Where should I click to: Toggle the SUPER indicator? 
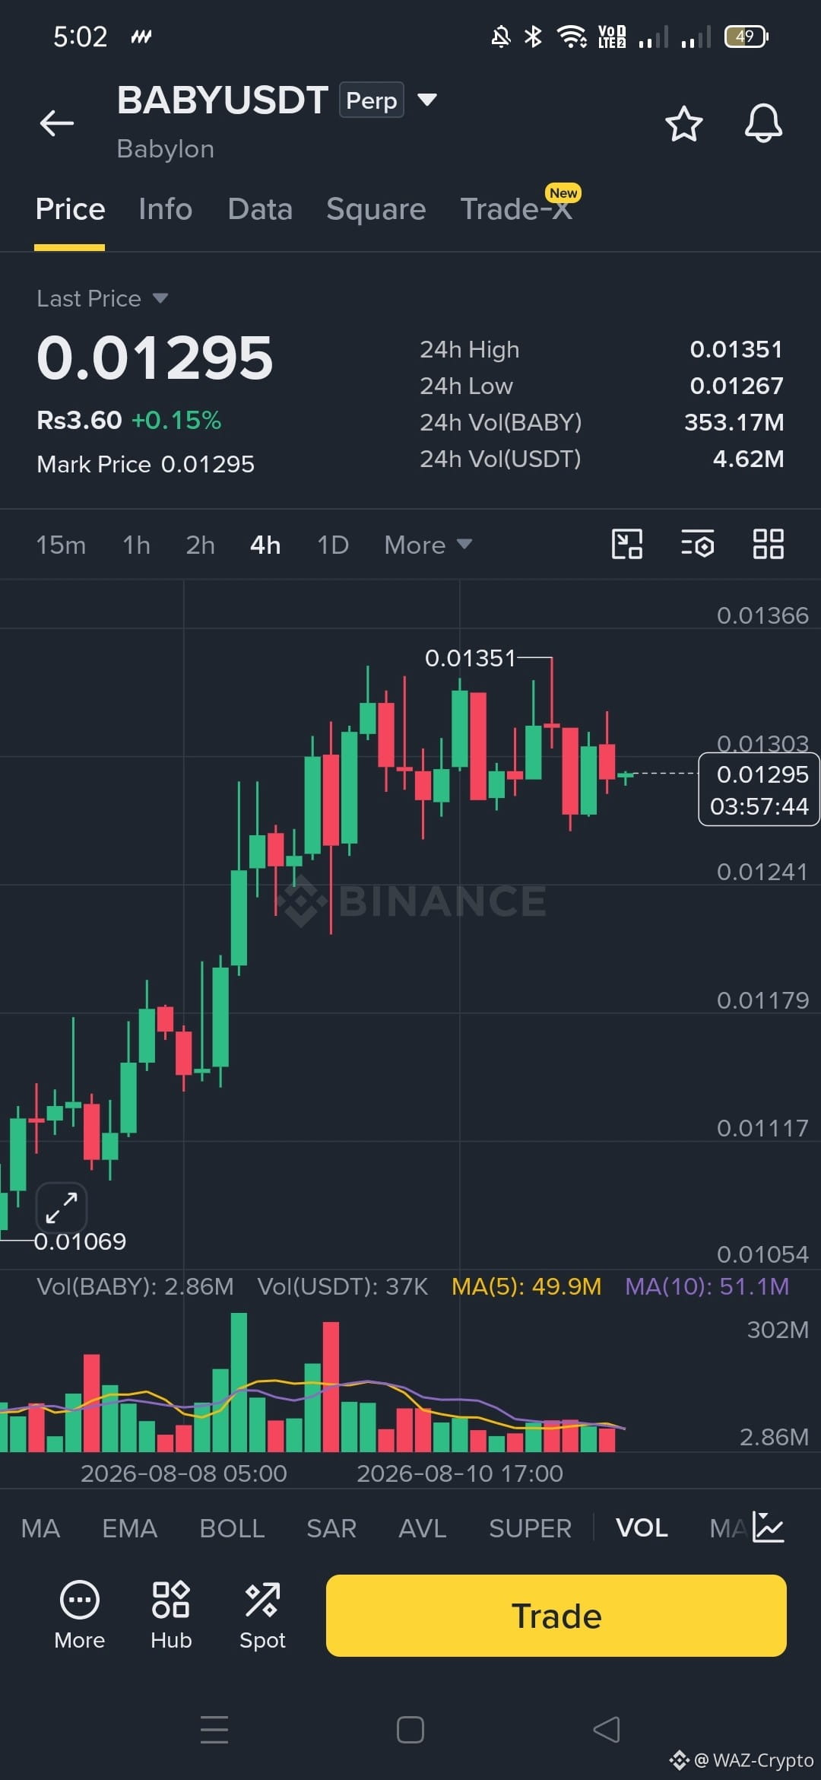(x=530, y=1527)
